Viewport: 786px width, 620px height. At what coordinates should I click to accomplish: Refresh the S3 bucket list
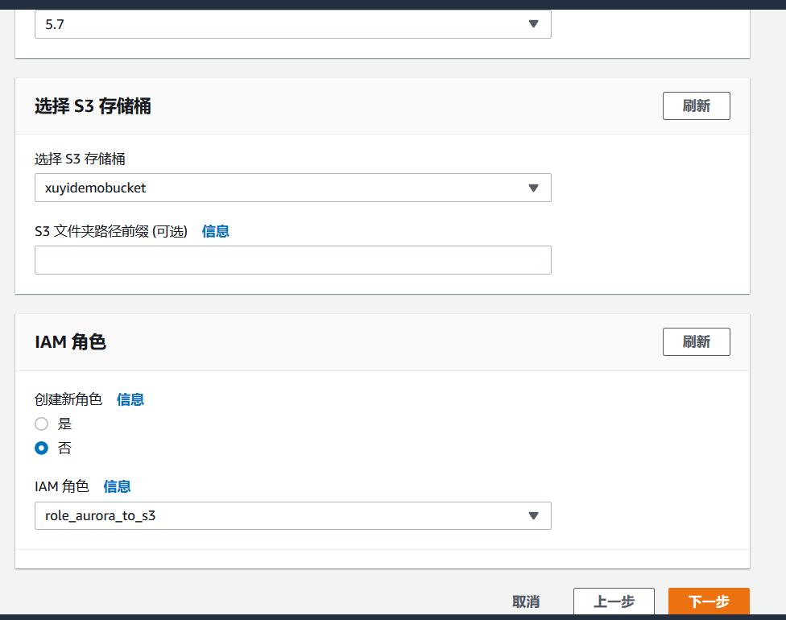(697, 105)
